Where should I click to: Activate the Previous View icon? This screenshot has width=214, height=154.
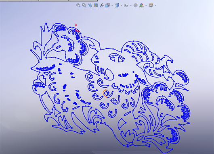(x=90, y=5)
